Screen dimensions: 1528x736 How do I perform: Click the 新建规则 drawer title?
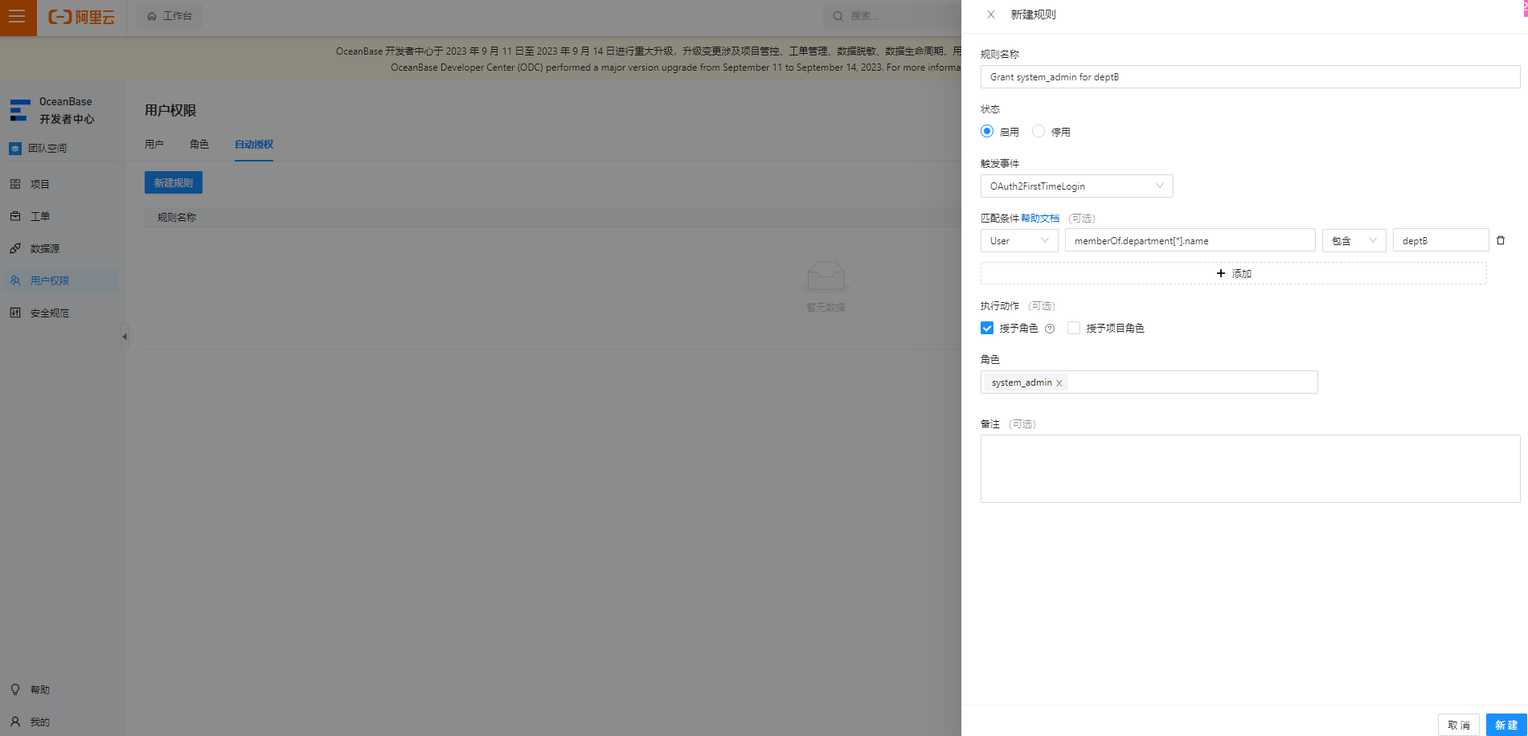click(1034, 14)
